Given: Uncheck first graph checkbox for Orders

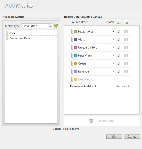Looking at the screenshot, I should tap(119, 63).
